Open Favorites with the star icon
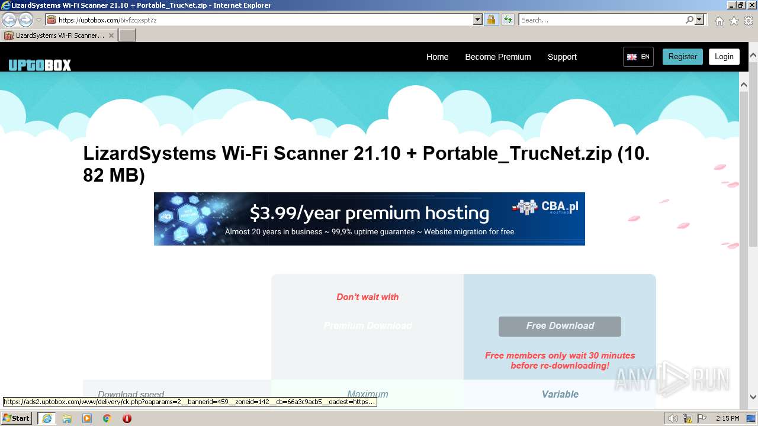Screen dimensions: 758x426 (x=734, y=21)
